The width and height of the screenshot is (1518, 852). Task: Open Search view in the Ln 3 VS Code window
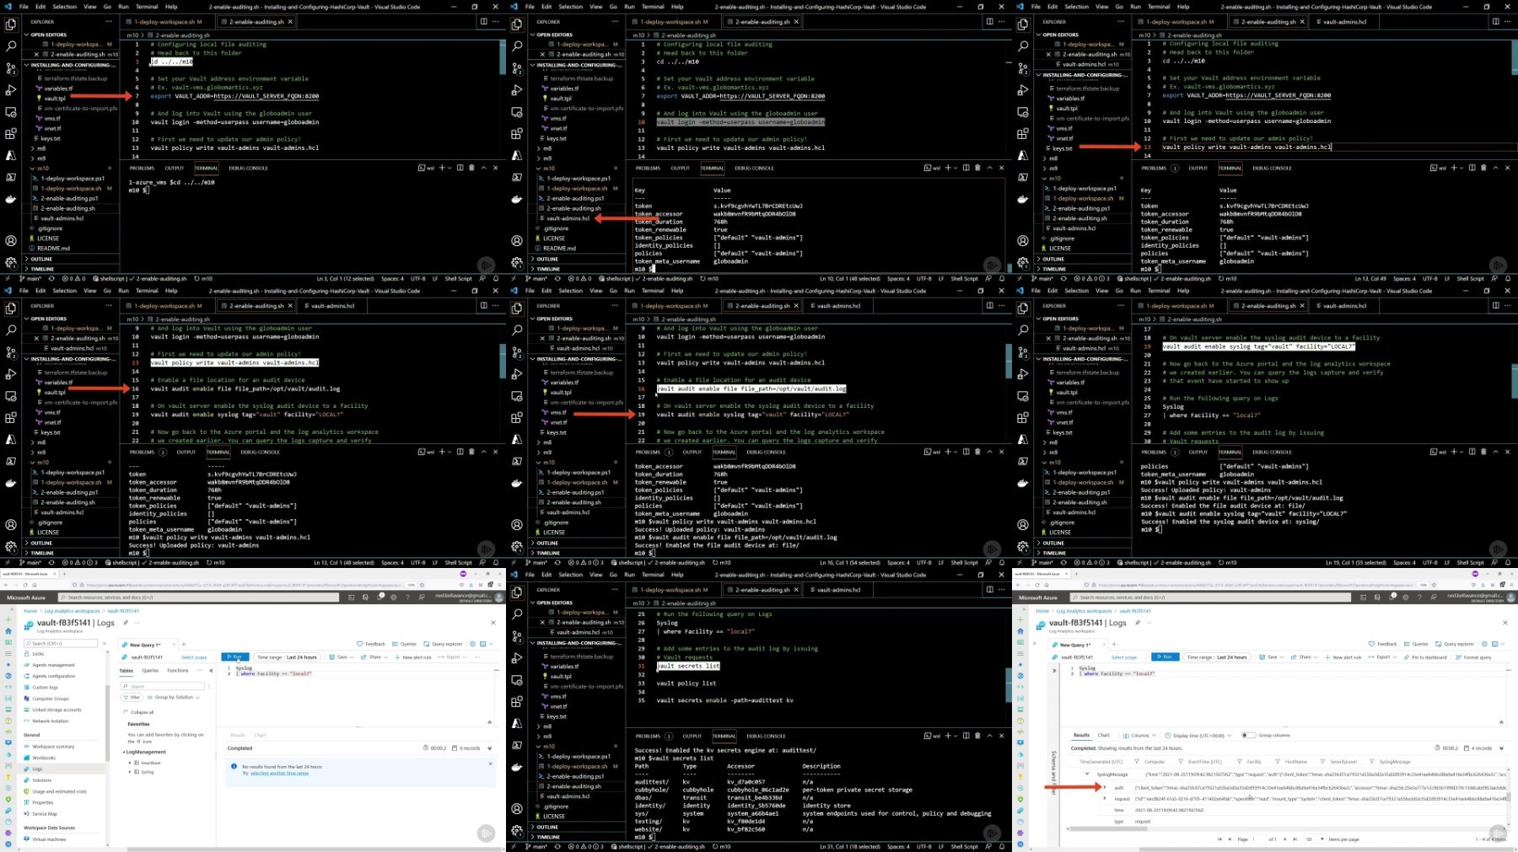click(x=11, y=46)
